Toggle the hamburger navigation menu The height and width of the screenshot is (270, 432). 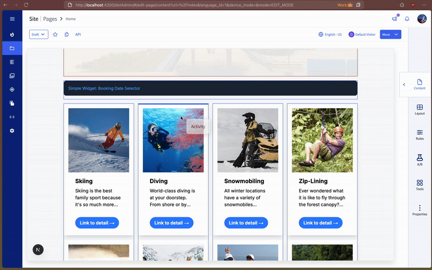pos(12,19)
